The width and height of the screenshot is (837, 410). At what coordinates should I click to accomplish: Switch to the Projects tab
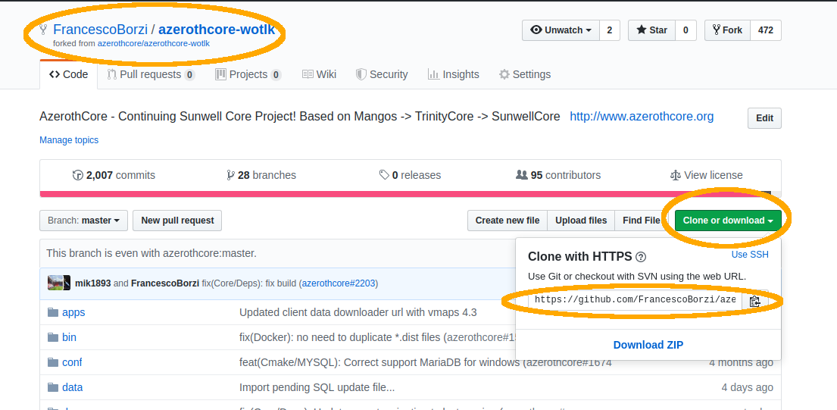tap(248, 75)
